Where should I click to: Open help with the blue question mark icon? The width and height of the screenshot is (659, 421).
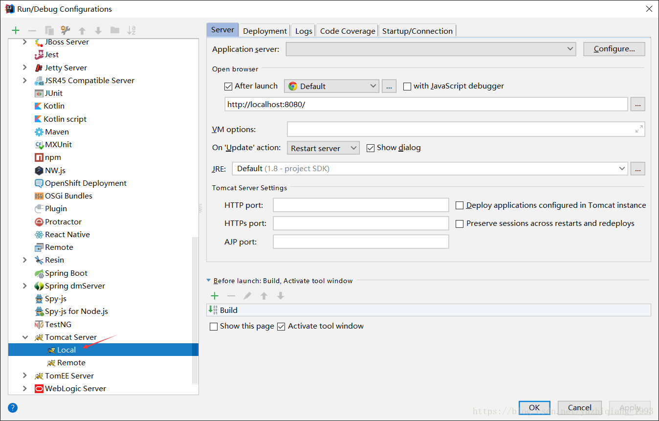coord(13,408)
